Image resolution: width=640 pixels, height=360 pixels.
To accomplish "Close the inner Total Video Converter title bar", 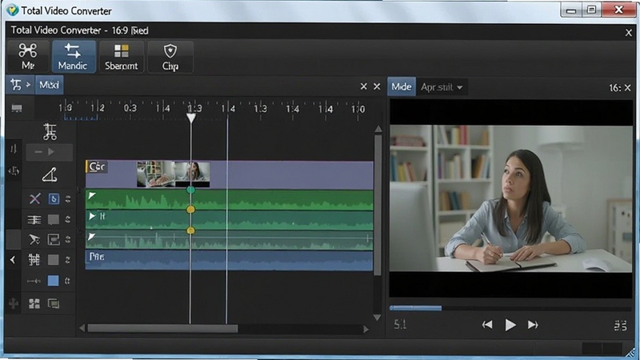I will point(629,33).
